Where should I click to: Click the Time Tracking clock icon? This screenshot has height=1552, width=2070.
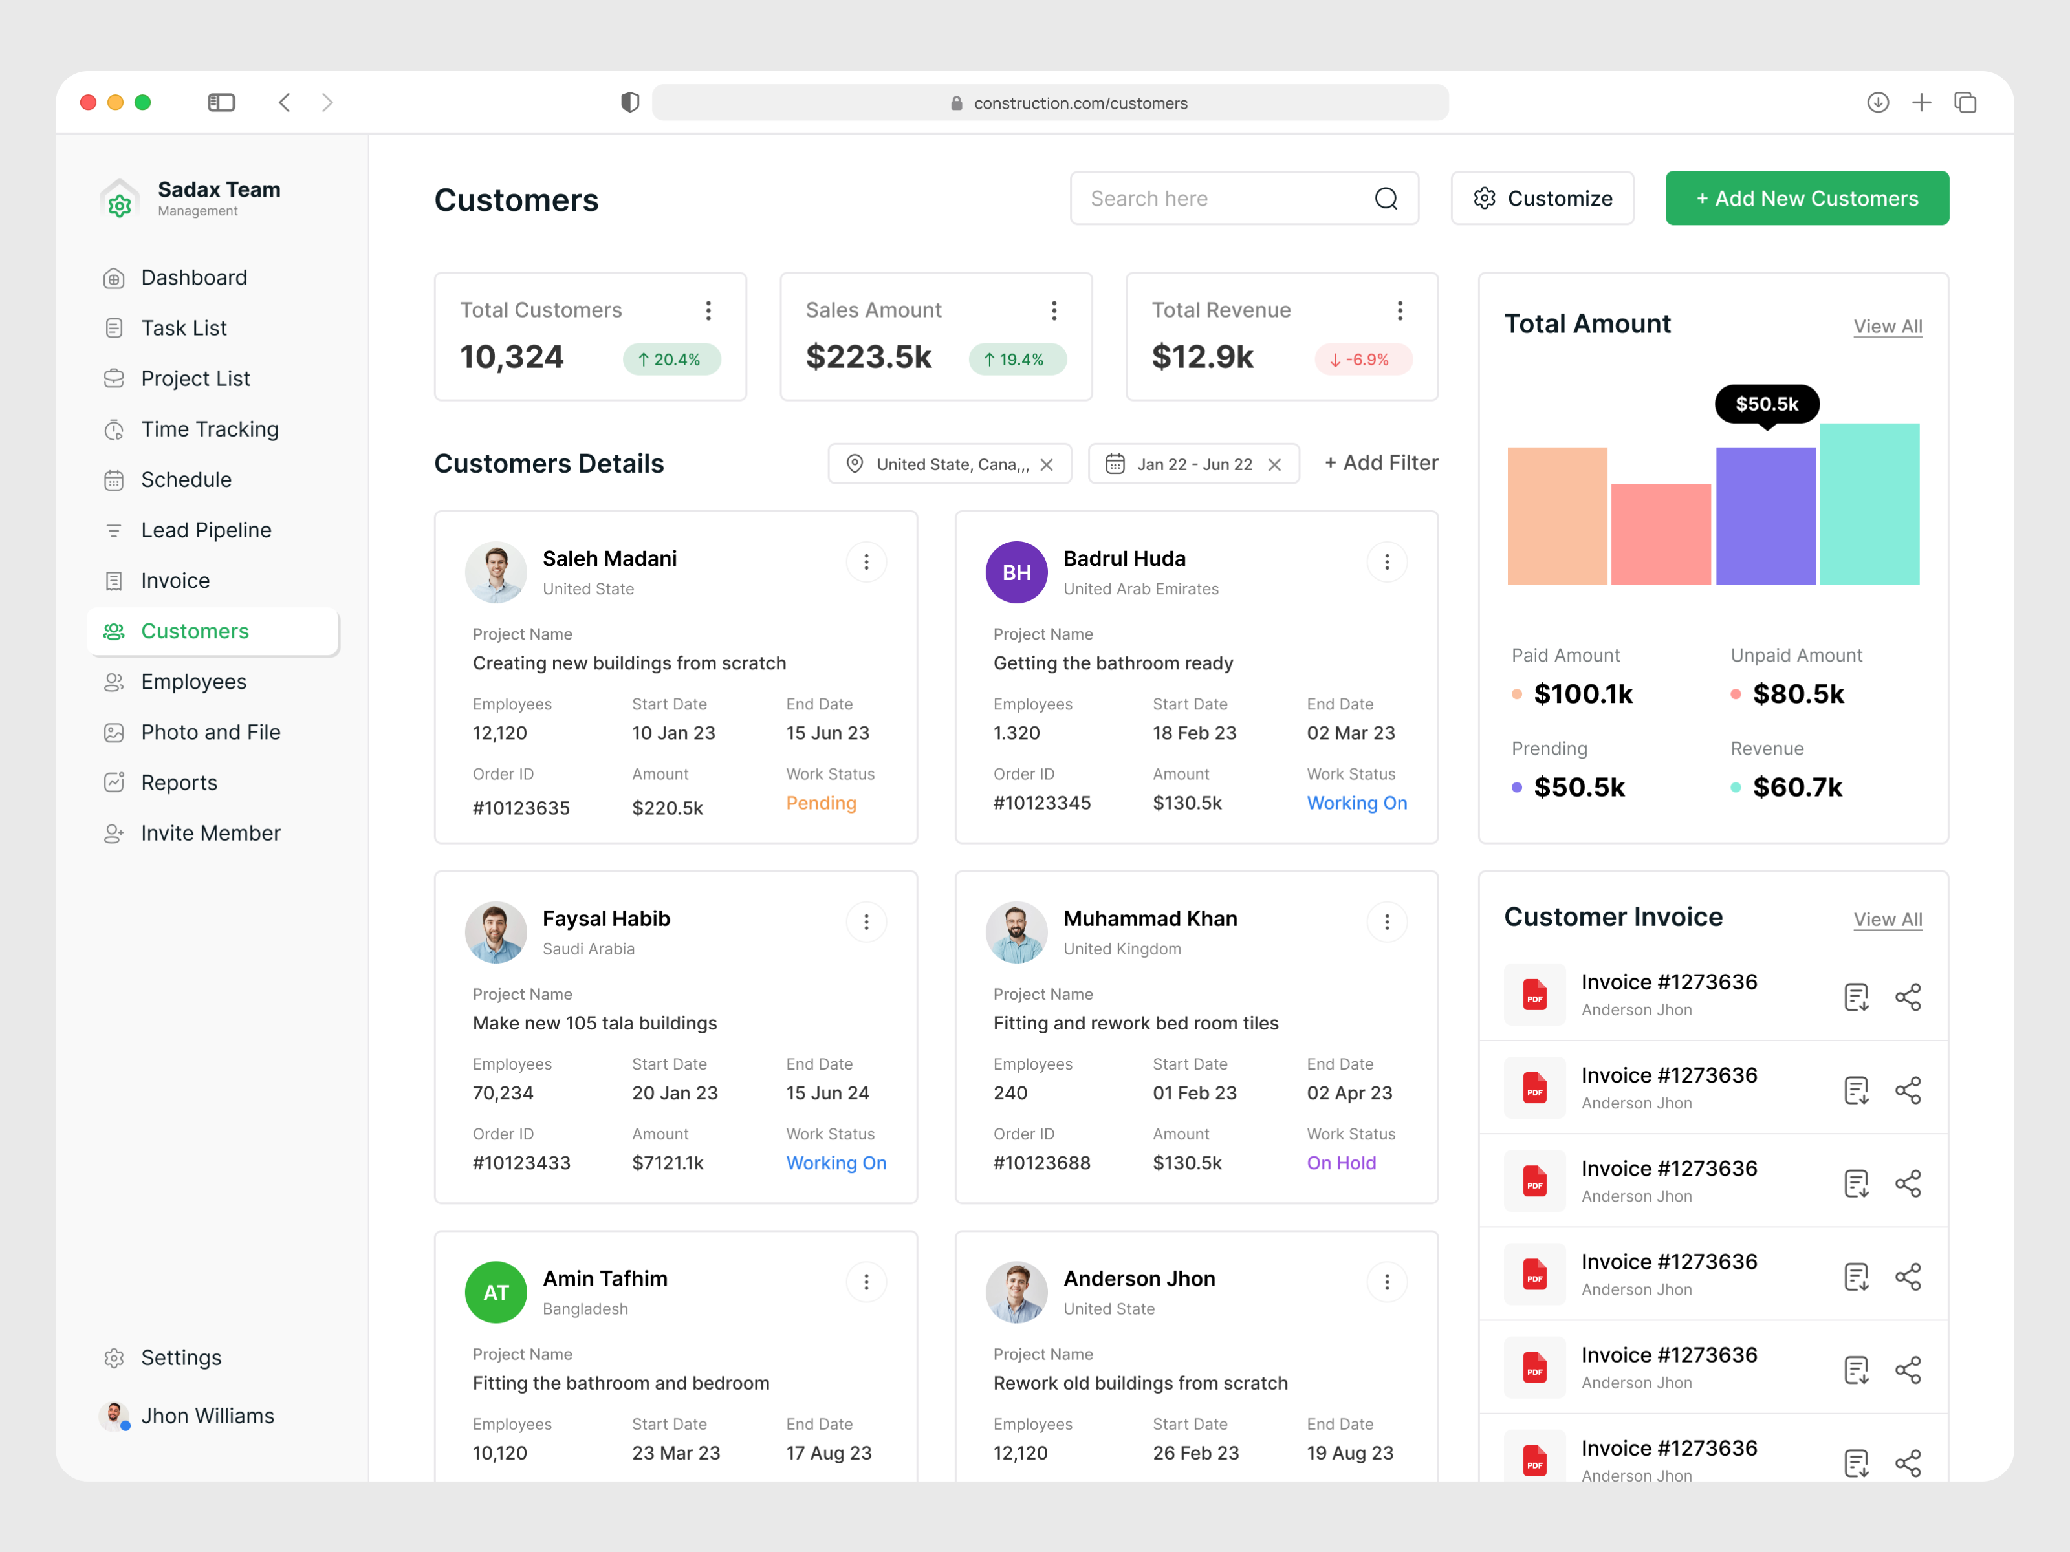click(114, 429)
